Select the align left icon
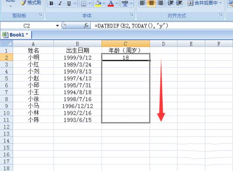Viewport: 233px width, 171px height. pos(143,3)
